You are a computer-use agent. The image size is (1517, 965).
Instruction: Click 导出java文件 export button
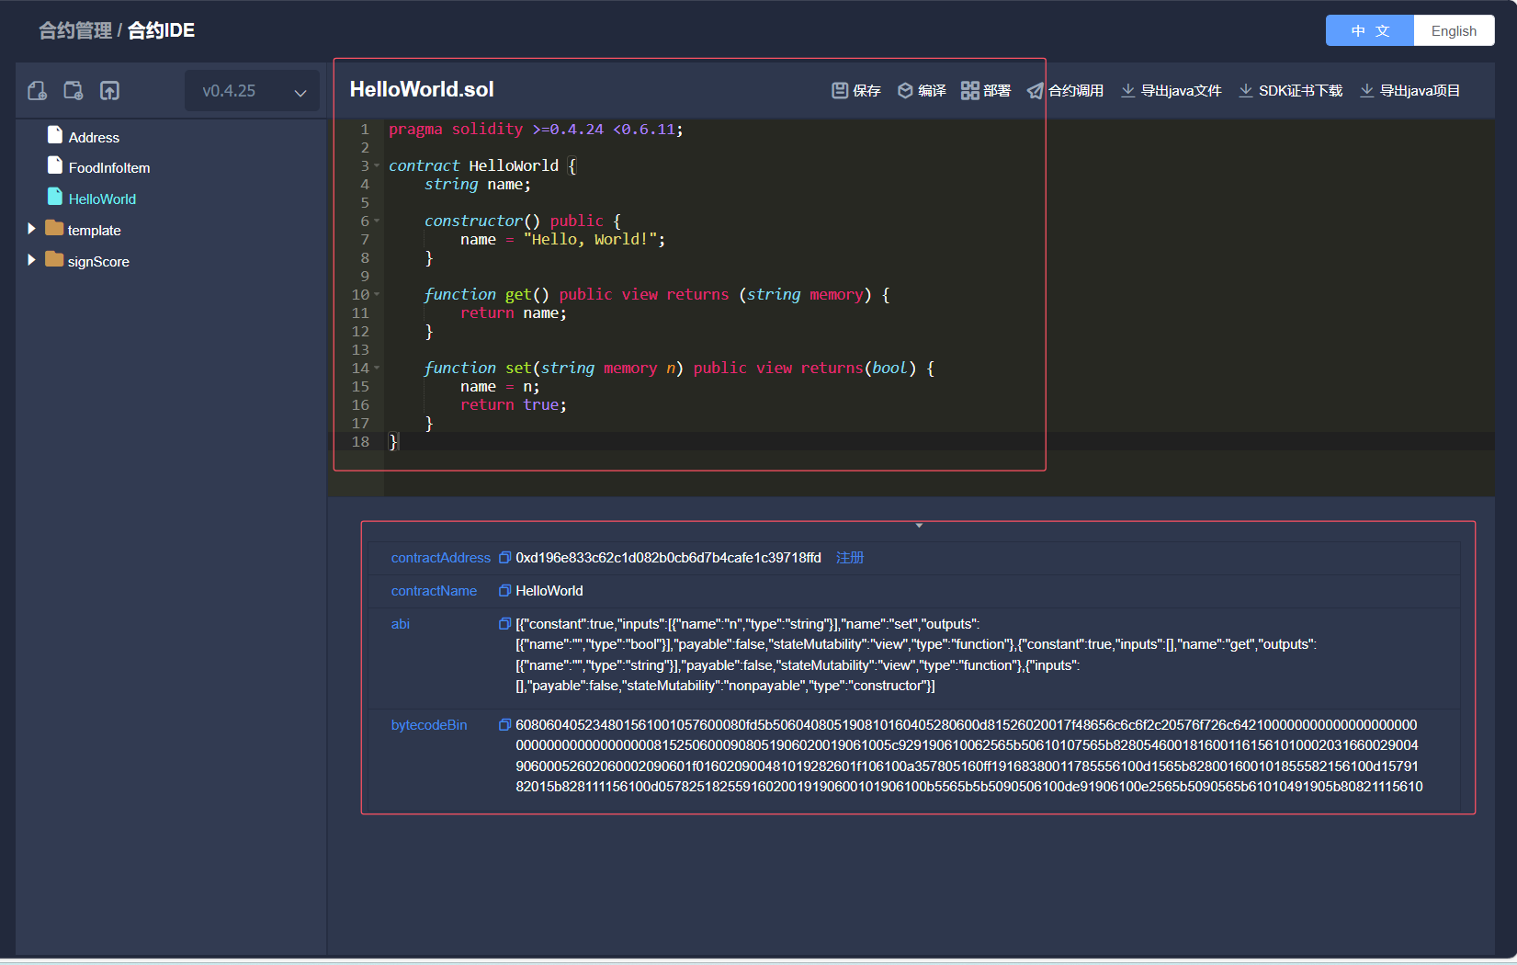click(x=1172, y=90)
